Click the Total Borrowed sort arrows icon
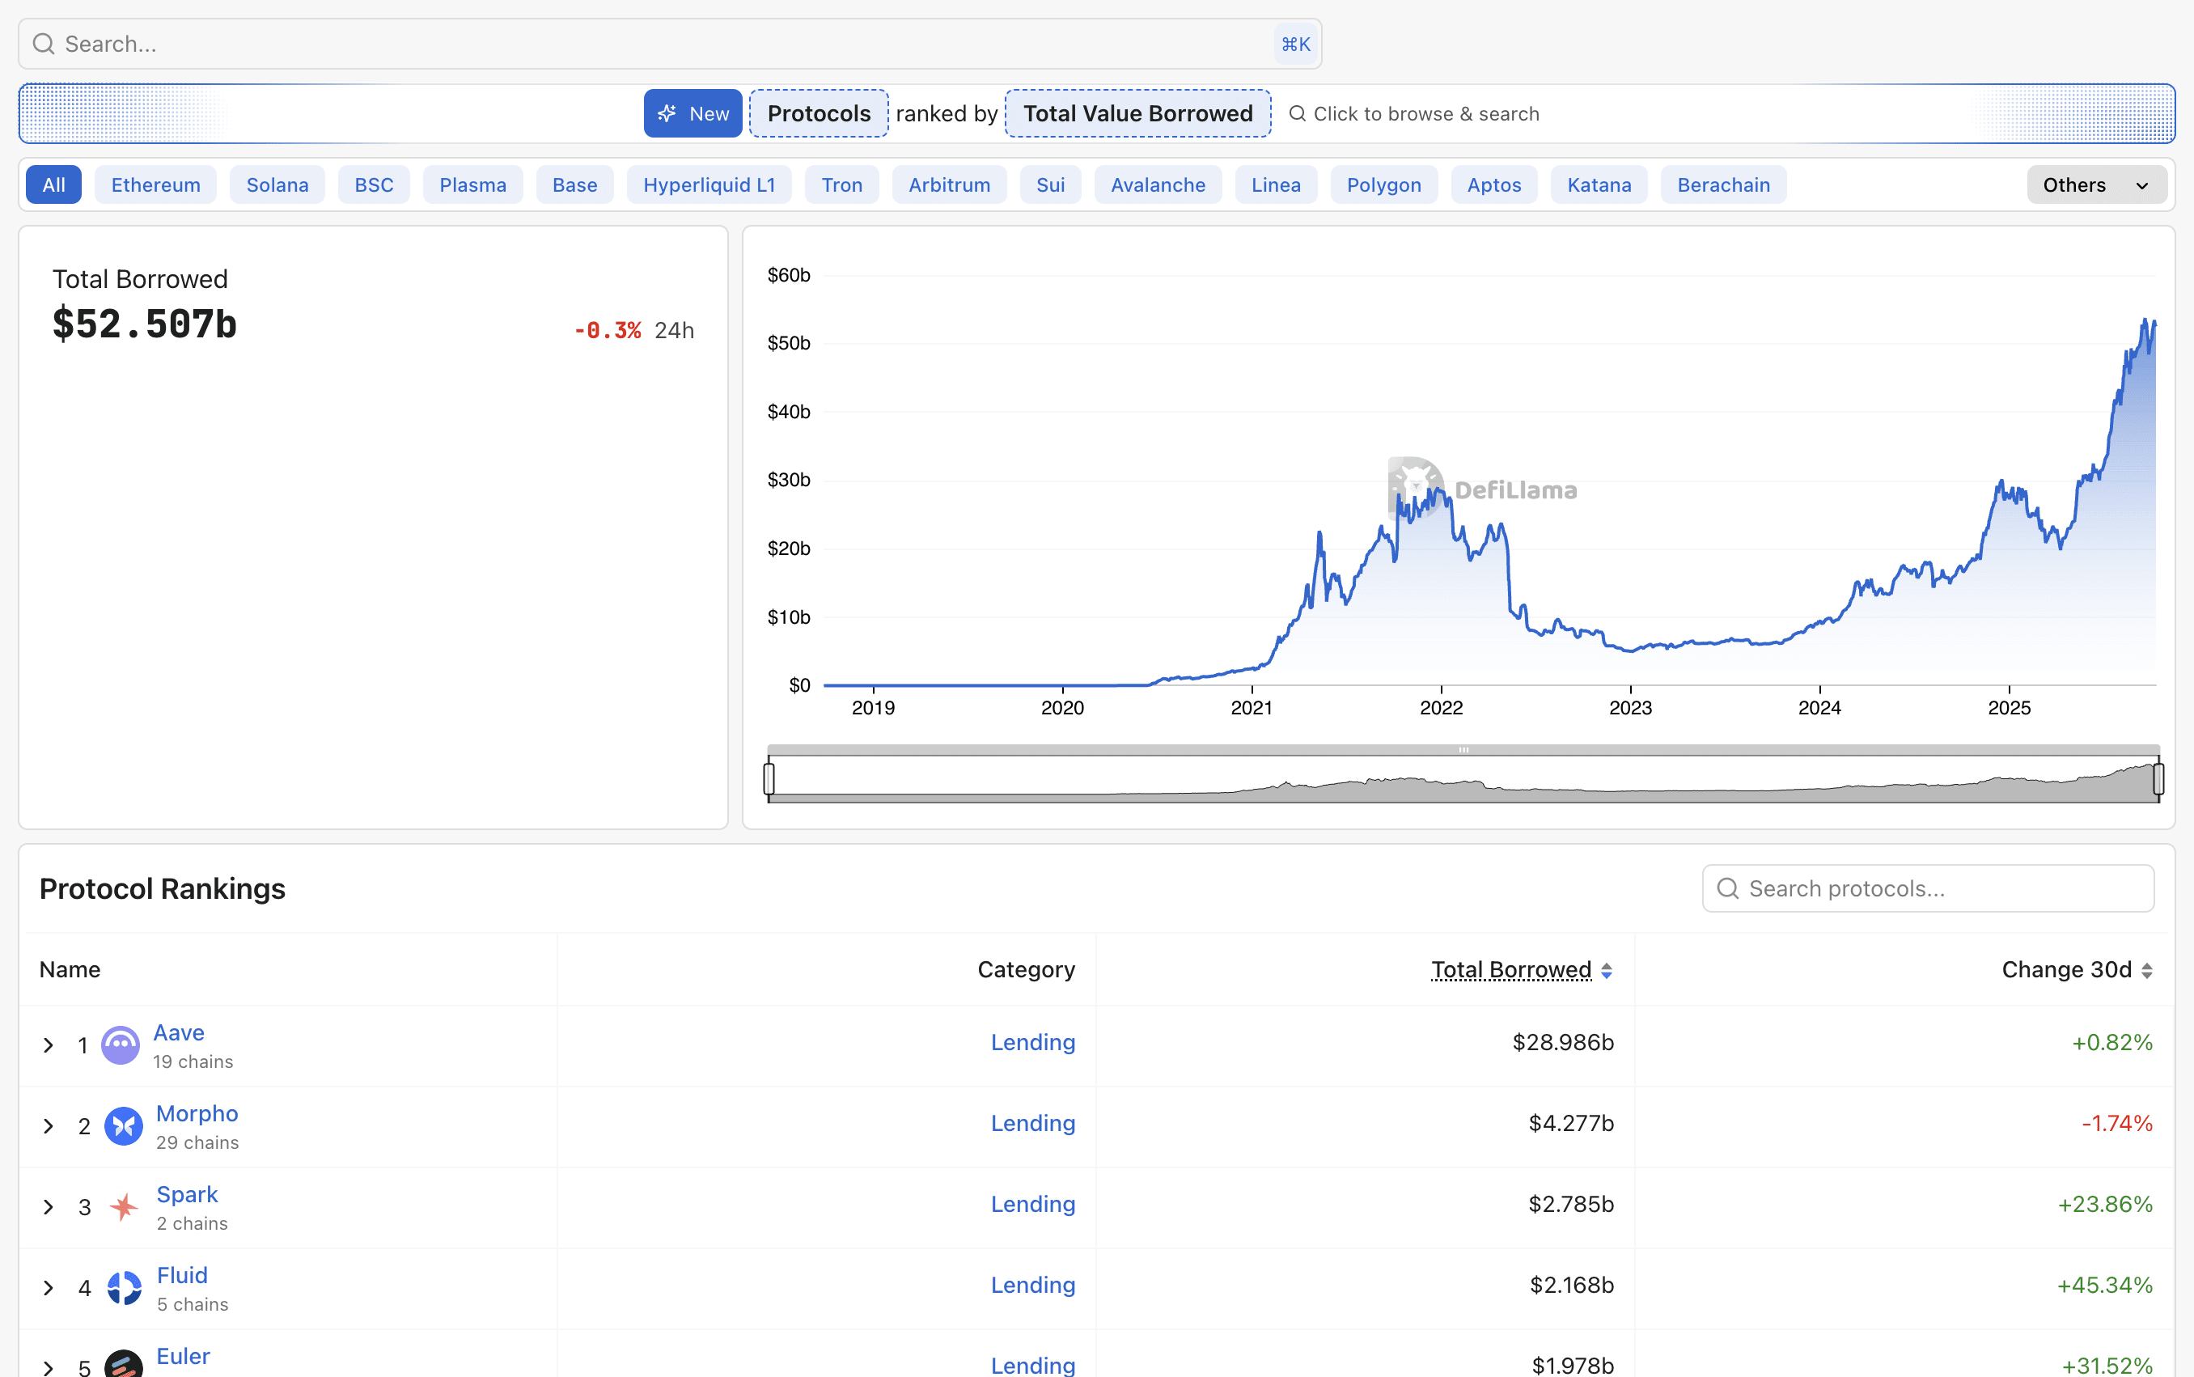The image size is (2194, 1377). [x=1607, y=971]
